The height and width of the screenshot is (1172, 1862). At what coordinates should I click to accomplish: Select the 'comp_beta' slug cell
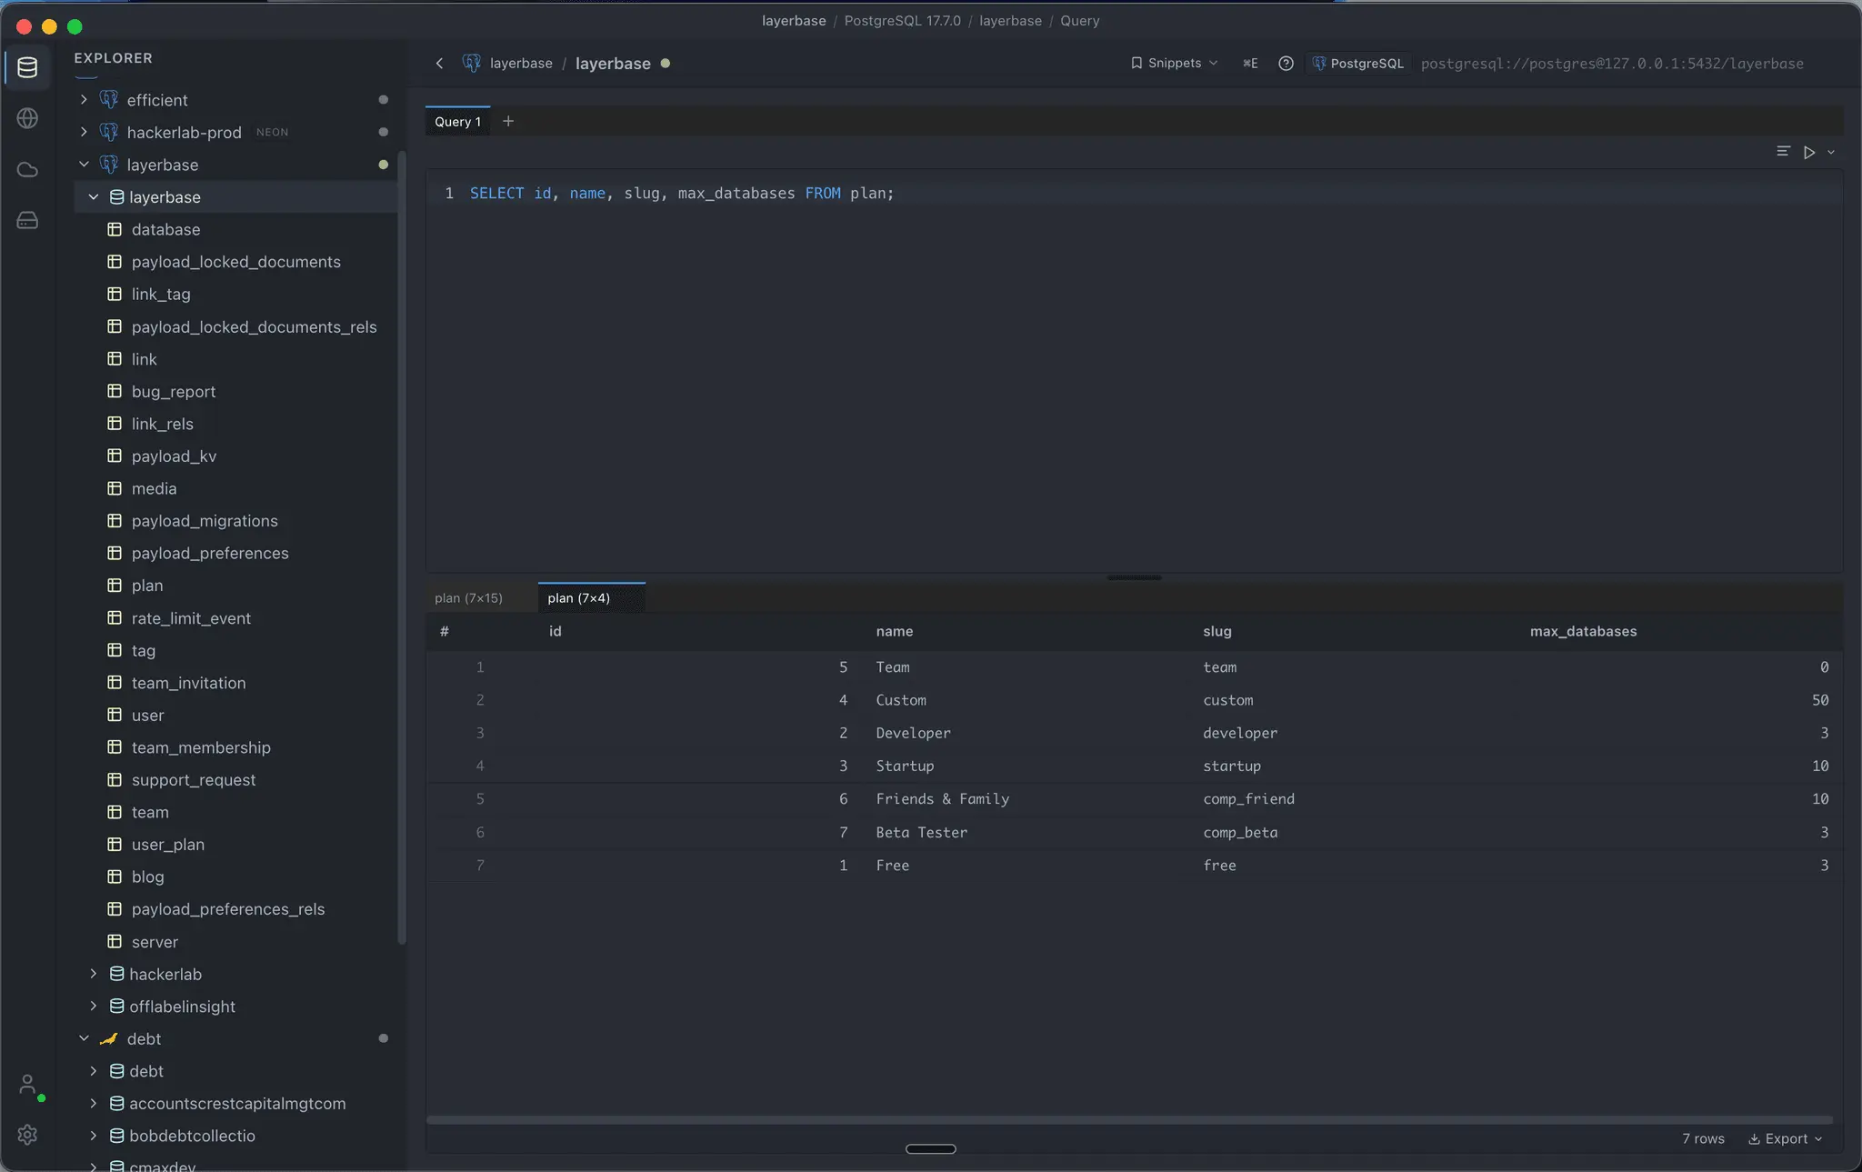click(x=1240, y=832)
